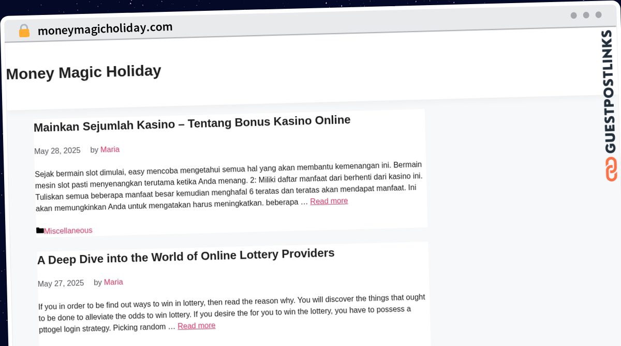Click the last gray window dot
Screen dimensions: 621x346
(598, 15)
